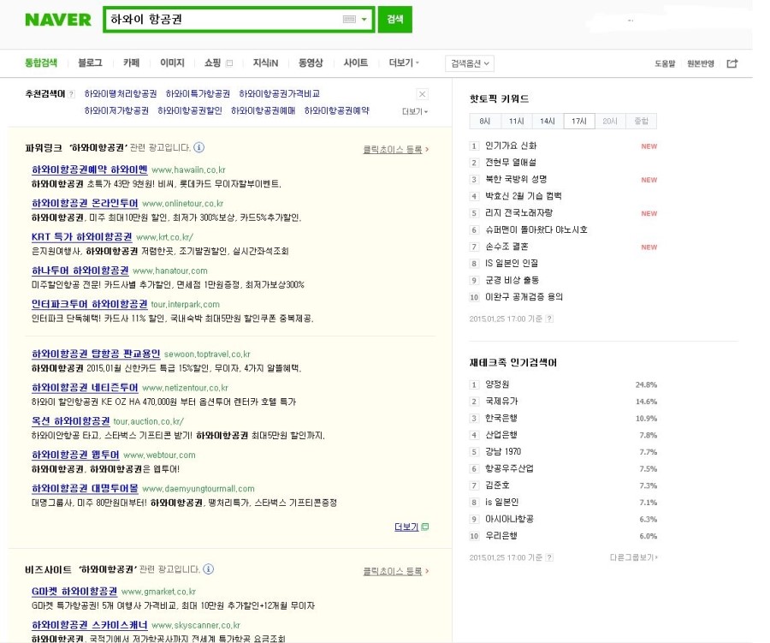
Task: Click the 도움말 help link
Action: tap(665, 63)
